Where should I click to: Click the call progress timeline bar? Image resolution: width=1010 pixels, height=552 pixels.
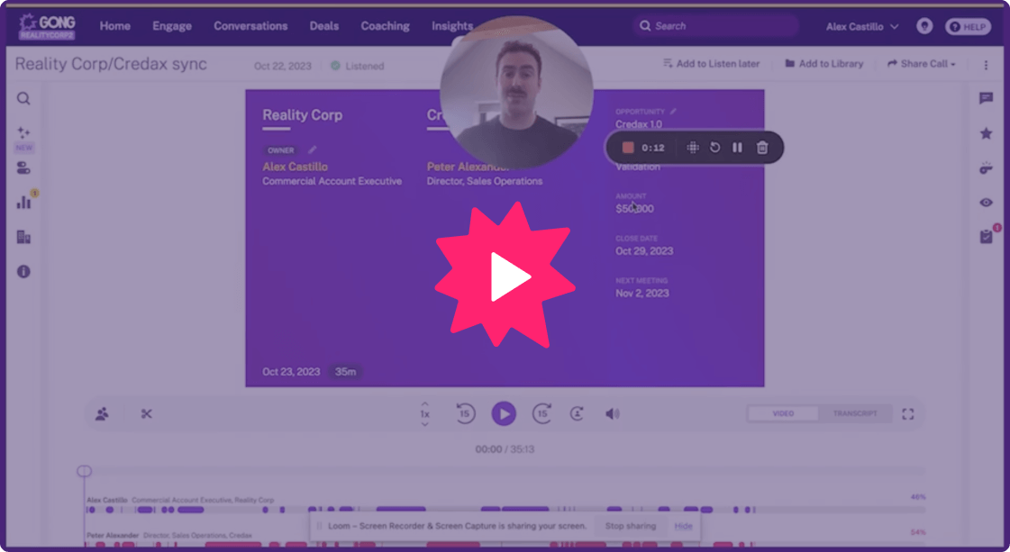point(505,472)
